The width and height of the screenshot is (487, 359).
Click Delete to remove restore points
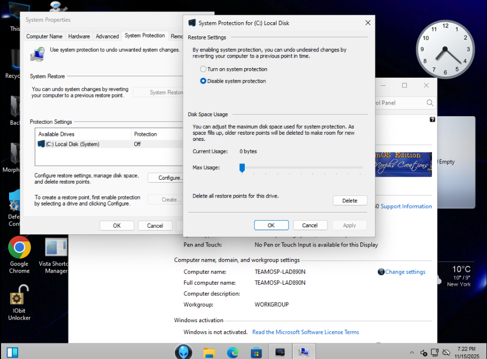point(350,200)
